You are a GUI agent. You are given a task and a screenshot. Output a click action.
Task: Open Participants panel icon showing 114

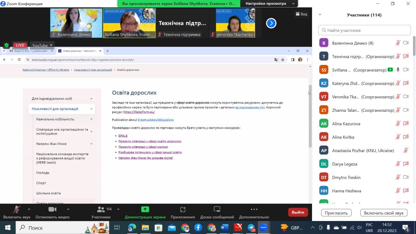(x=101, y=209)
